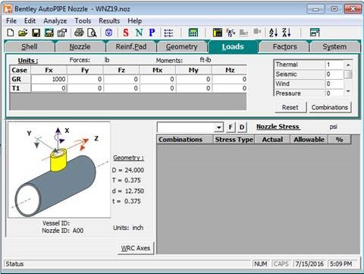Screen dimensions: 364x274
Task: Click the Combinations button
Action: pos(330,107)
